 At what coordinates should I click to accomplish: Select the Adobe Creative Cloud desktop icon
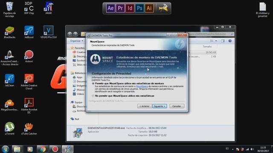pos(29,82)
